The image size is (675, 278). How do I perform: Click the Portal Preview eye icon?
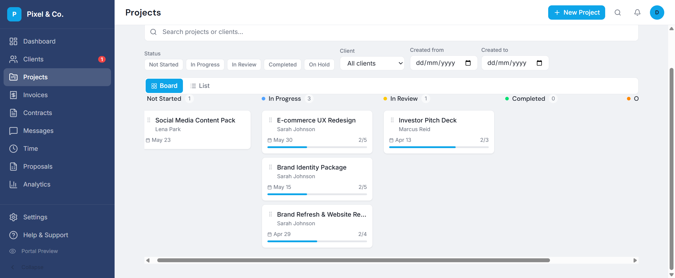tap(13, 251)
